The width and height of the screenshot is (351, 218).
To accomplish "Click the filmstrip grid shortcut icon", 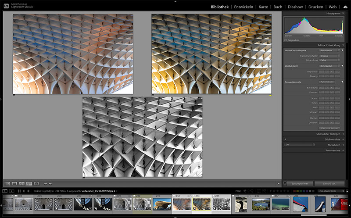I will pos(19,191).
